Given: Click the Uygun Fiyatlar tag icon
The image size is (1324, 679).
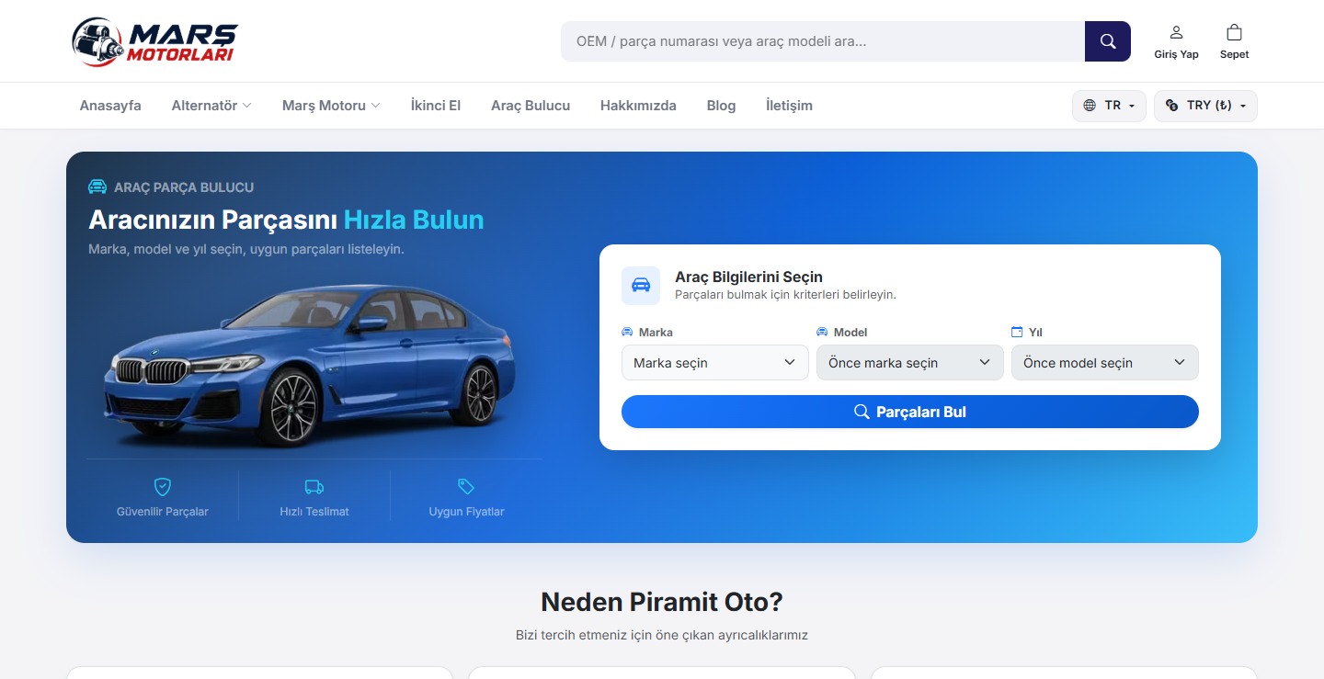Looking at the screenshot, I should click(466, 486).
